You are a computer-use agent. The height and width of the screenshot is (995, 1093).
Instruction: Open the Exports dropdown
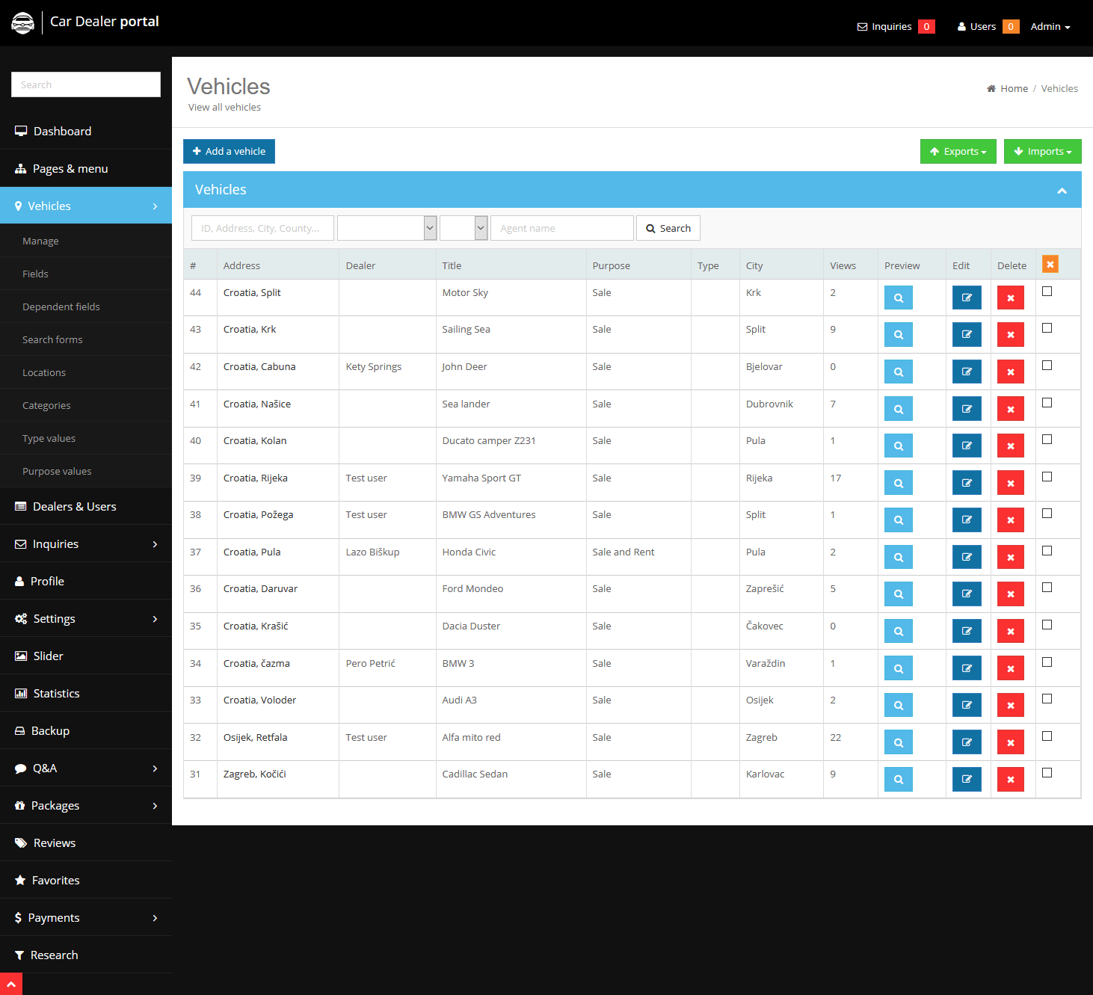click(x=958, y=151)
